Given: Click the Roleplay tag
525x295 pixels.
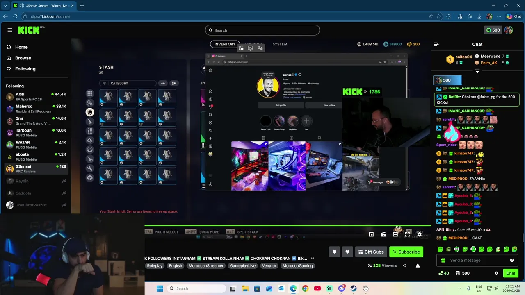Looking at the screenshot, I should (155, 266).
